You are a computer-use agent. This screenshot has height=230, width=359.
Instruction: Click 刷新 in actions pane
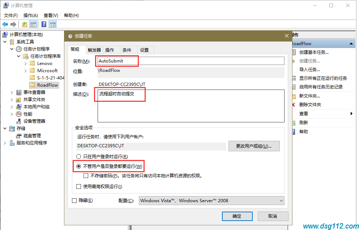(x=304, y=123)
